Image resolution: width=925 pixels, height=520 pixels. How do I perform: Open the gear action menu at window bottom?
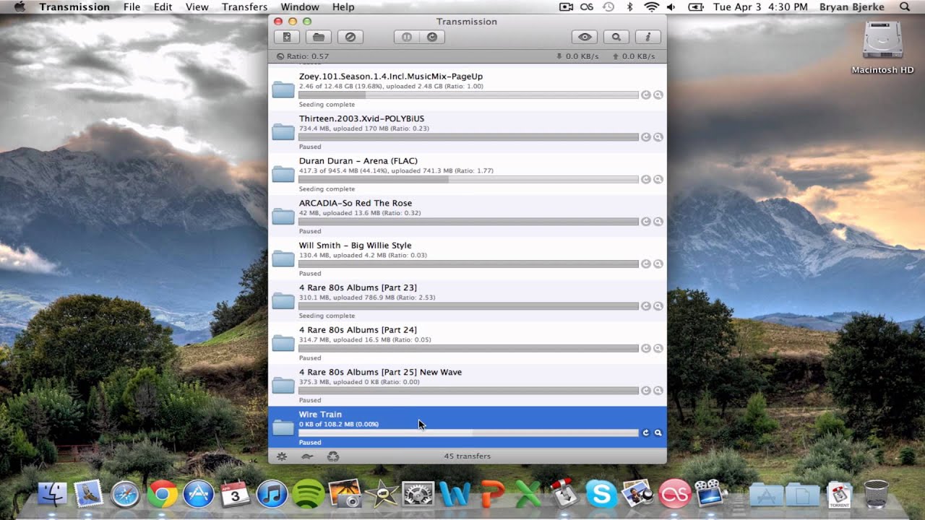[x=282, y=456]
